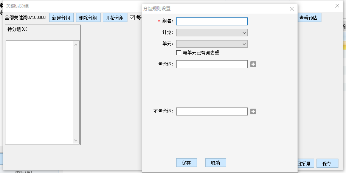Toggle the checked checkbox next to 开始分组
346x173 pixels.
pos(132,17)
